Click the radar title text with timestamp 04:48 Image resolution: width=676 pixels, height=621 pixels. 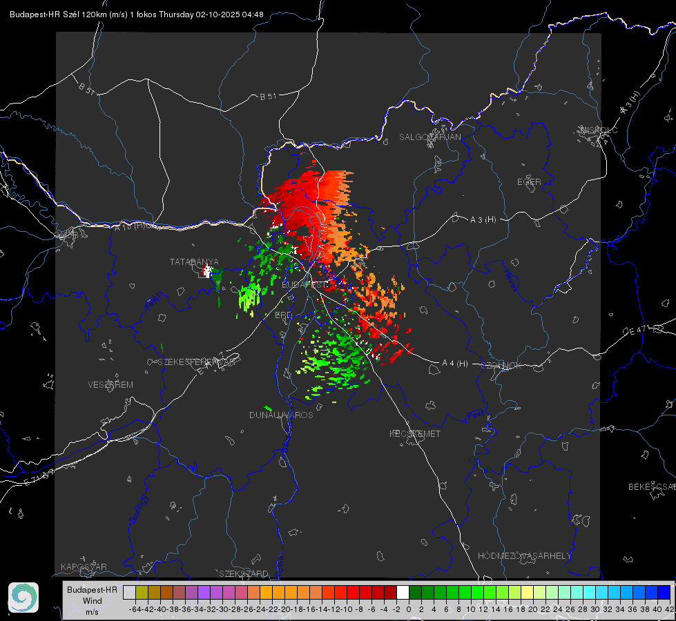point(136,14)
